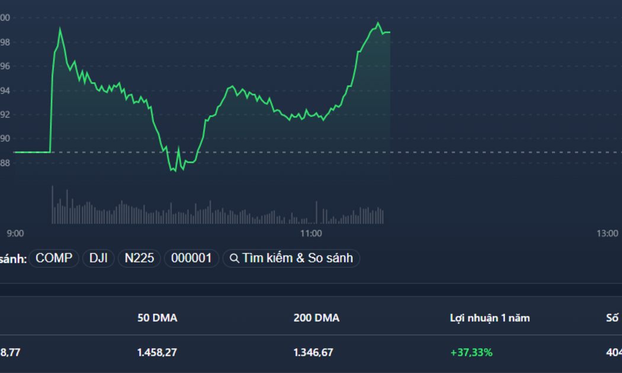Image resolution: width=622 pixels, height=373 pixels.
Task: Add COMP index to comparison
Action: coord(54,259)
